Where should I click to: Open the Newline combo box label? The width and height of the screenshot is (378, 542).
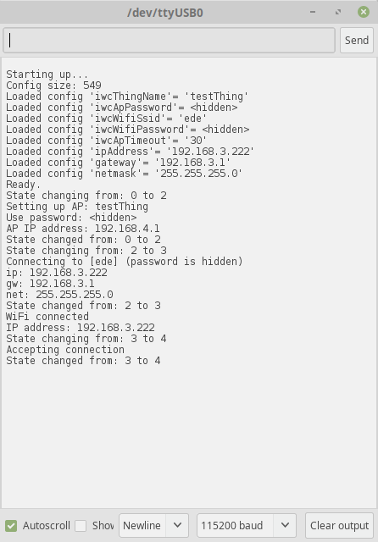[x=142, y=525]
